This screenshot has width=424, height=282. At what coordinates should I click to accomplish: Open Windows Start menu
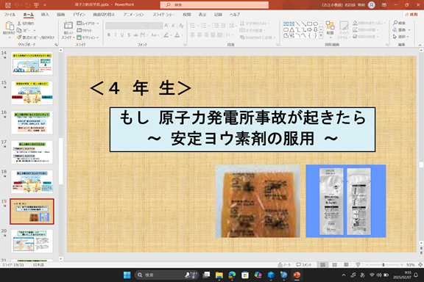click(127, 275)
